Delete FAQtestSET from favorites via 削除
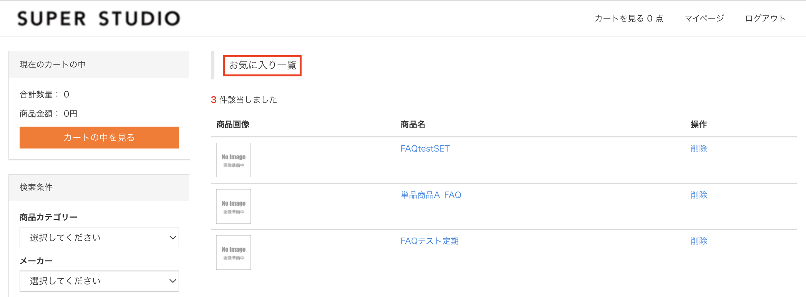 coord(699,148)
